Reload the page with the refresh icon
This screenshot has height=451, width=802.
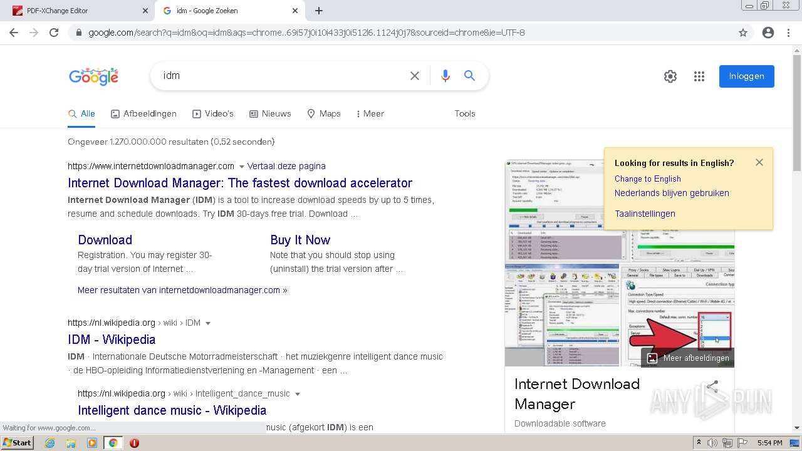[54, 33]
